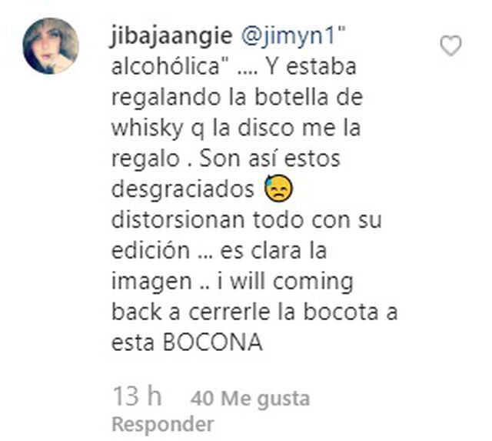Click the word edición in the comment
492x441 pixels.
pos(151,250)
